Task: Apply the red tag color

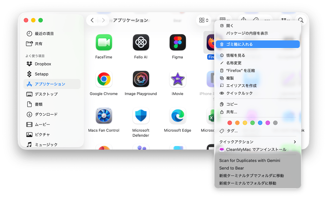Action: [x=230, y=123]
